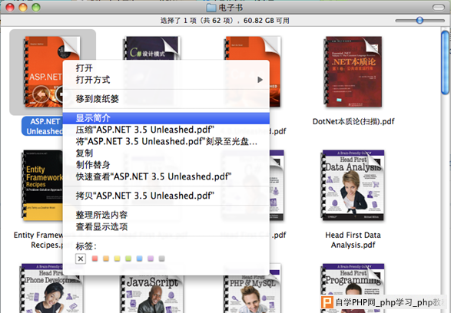Apply the blue label color

[140, 259]
